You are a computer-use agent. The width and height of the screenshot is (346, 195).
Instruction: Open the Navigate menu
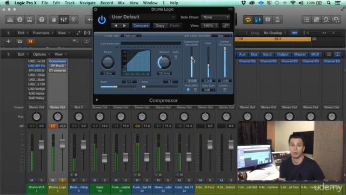tap(88, 3)
